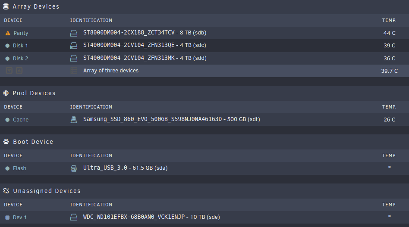Click the Ultra_USB_3.0 flash drive icon
Screen dimensions: 409x227
(74, 168)
